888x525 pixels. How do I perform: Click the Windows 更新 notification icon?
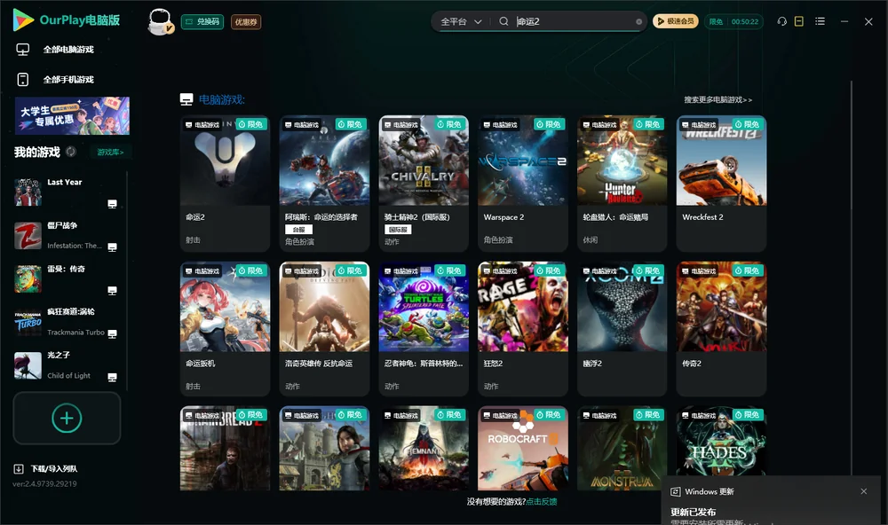675,491
